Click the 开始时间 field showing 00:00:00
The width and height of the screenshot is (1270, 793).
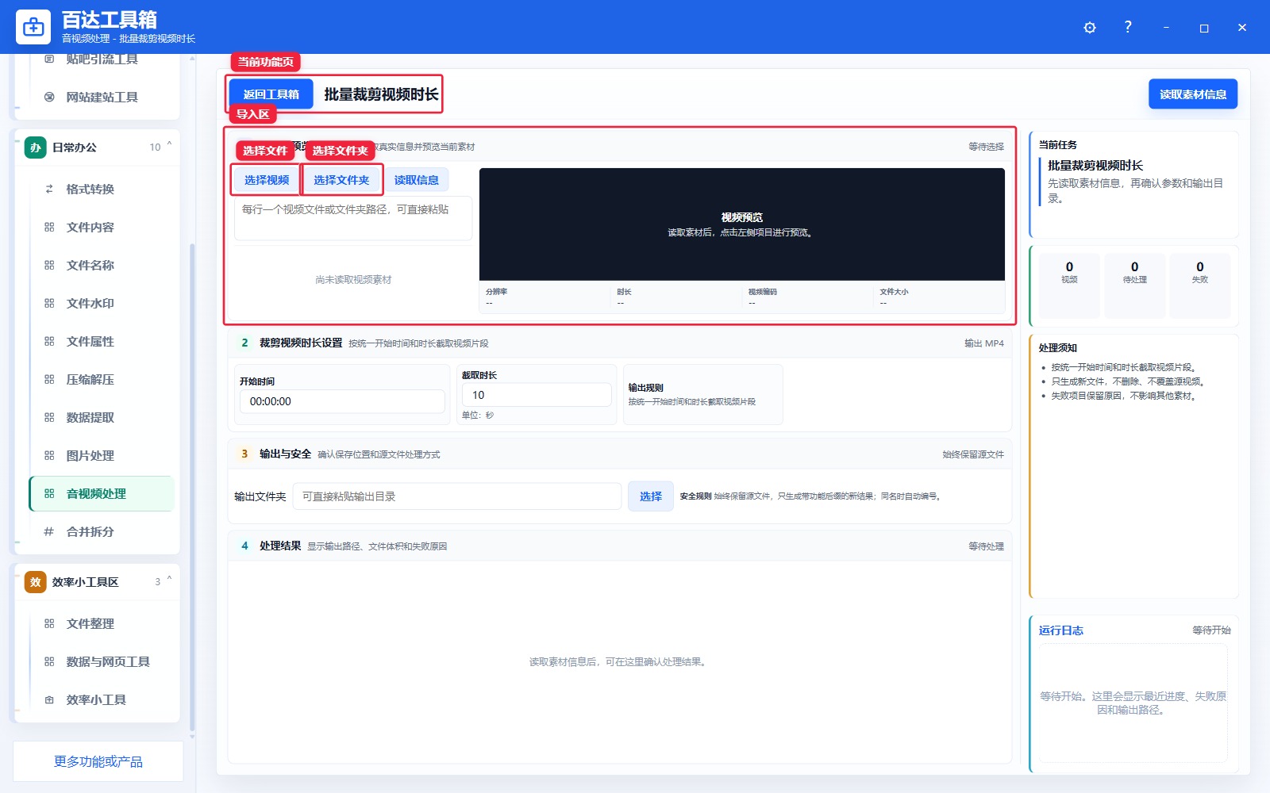[342, 401]
